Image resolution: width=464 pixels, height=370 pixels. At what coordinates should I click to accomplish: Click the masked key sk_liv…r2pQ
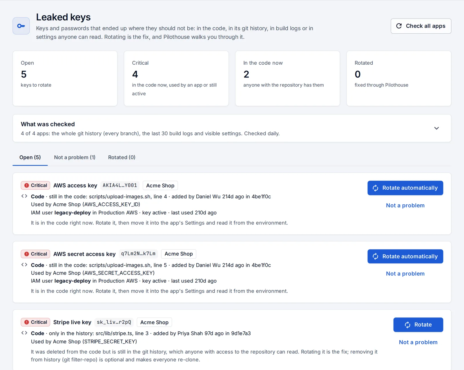[114, 322]
